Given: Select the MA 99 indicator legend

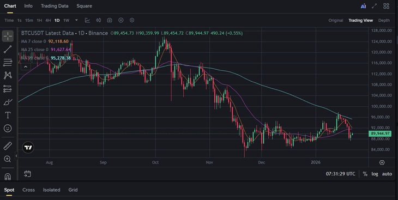Looking at the screenshot, I should 46,58.
